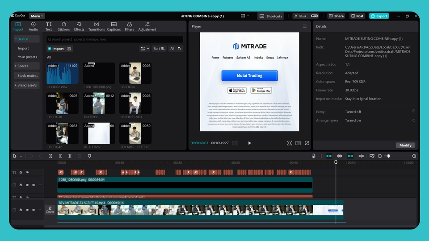Adjust the timeline zoom slider handle
429x241 pixels.
(x=388, y=156)
